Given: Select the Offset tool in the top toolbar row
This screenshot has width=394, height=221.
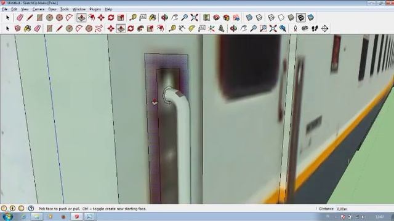Looking at the screenshot, I should [91, 18].
